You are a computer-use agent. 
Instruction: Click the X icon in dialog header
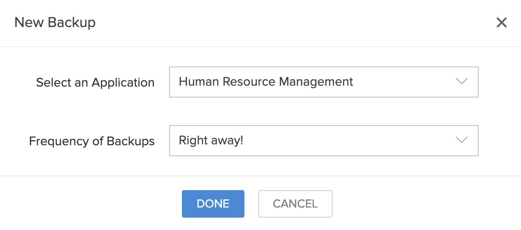point(501,22)
